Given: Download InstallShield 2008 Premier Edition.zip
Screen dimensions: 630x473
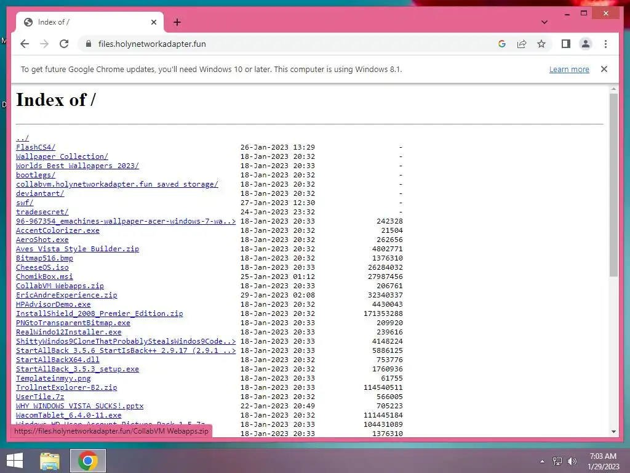Looking at the screenshot, I should 100,313.
